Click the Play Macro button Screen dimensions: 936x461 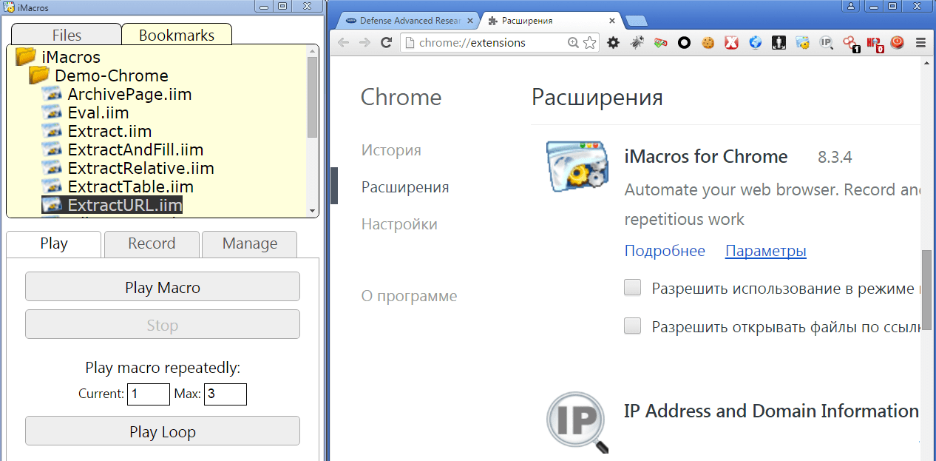(163, 287)
